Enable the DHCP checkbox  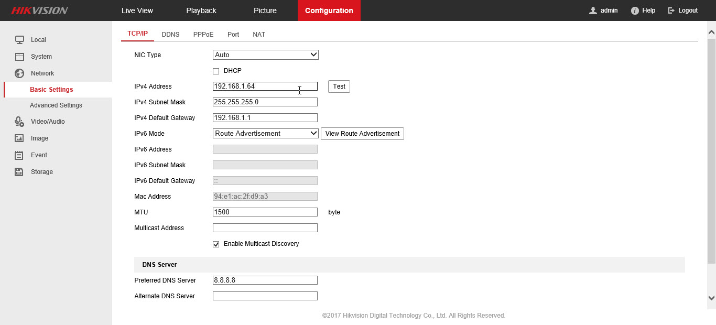pos(216,71)
